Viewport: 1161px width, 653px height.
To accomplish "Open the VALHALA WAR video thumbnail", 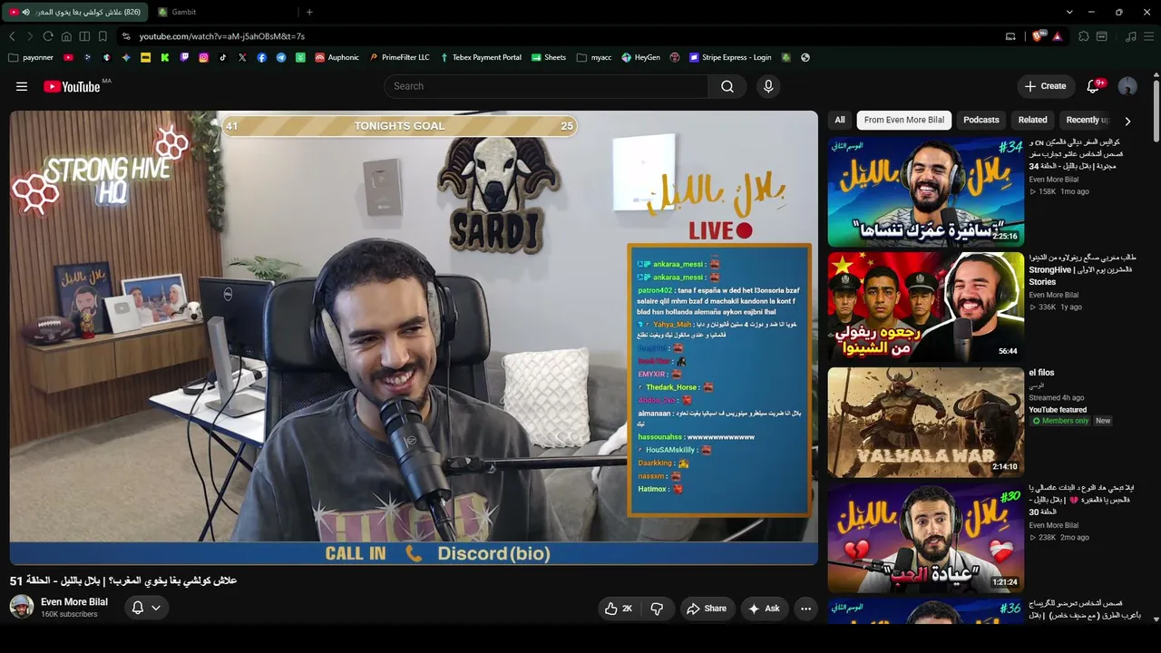I will [x=926, y=422].
